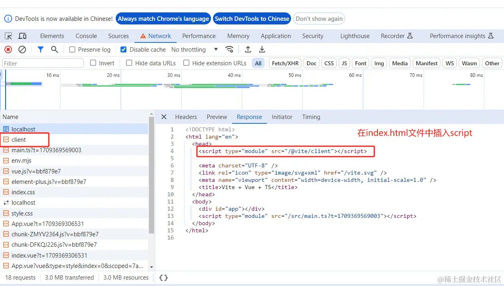
Task: Select the All request type filter
Action: click(258, 63)
